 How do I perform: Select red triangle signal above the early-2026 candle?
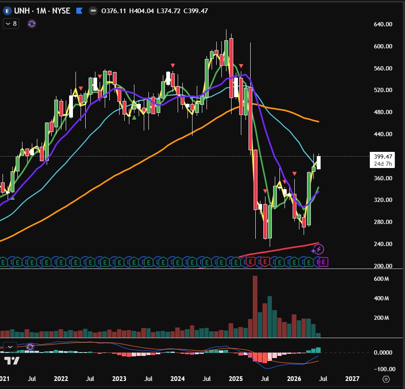pyautogui.click(x=294, y=174)
